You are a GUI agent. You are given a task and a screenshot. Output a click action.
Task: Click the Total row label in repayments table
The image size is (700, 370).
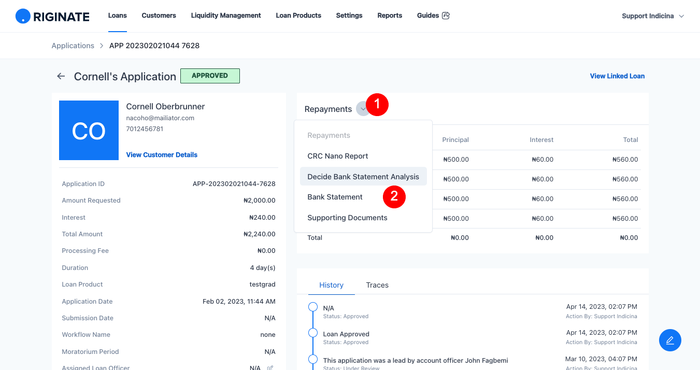pyautogui.click(x=315, y=238)
